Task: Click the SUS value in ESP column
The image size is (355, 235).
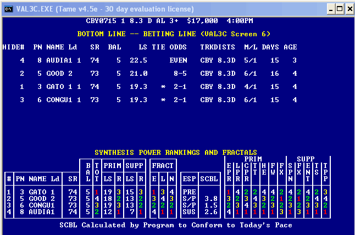Action: pos(189,212)
